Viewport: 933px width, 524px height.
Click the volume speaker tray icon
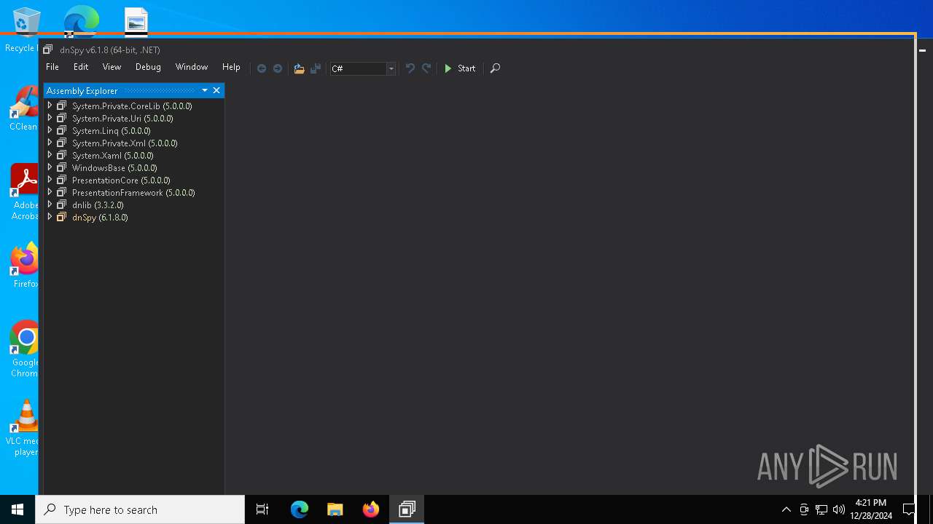pos(839,509)
